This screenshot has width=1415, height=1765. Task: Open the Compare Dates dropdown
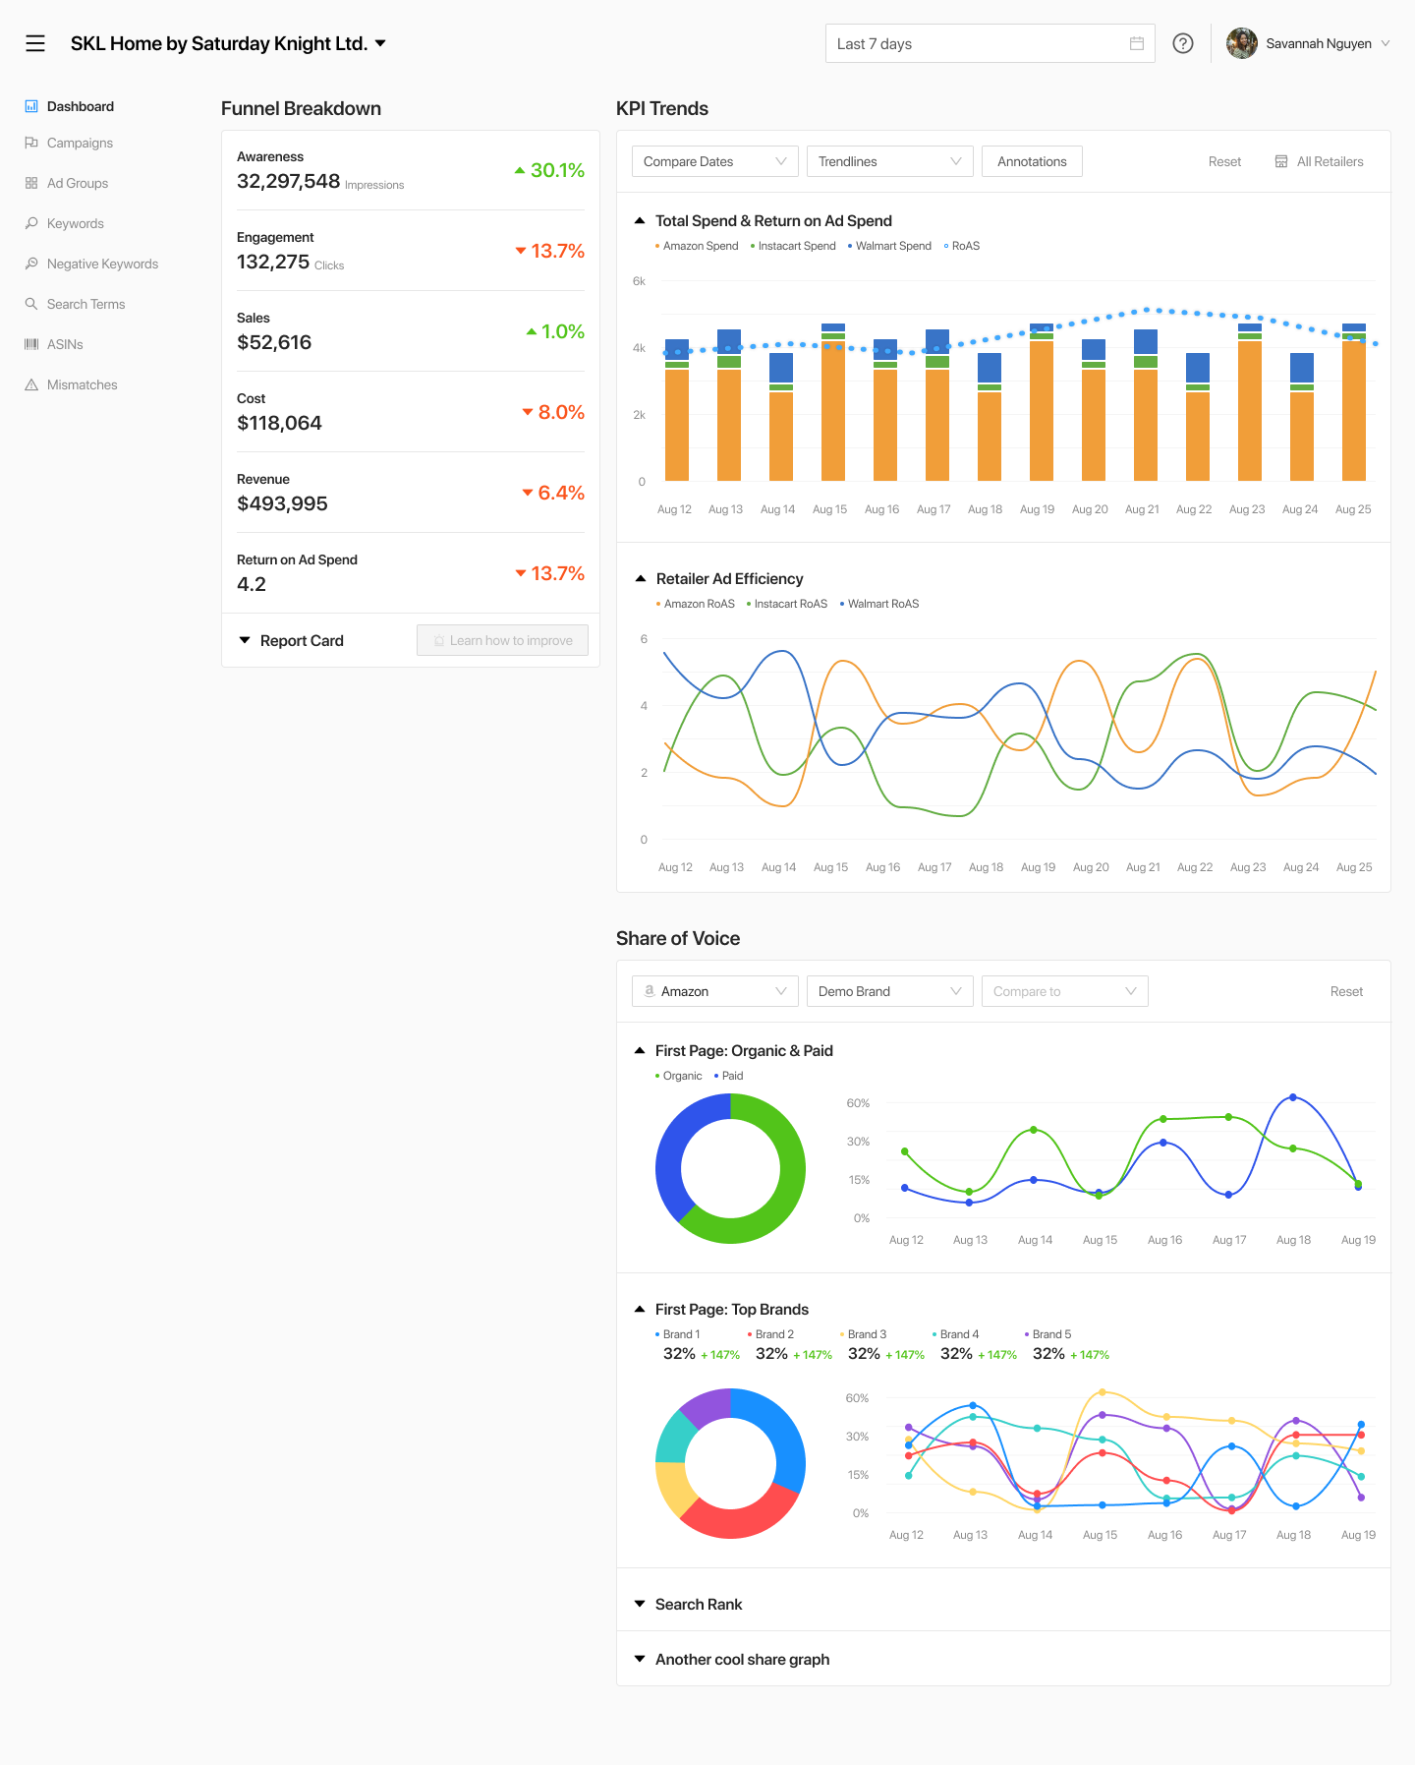714,161
